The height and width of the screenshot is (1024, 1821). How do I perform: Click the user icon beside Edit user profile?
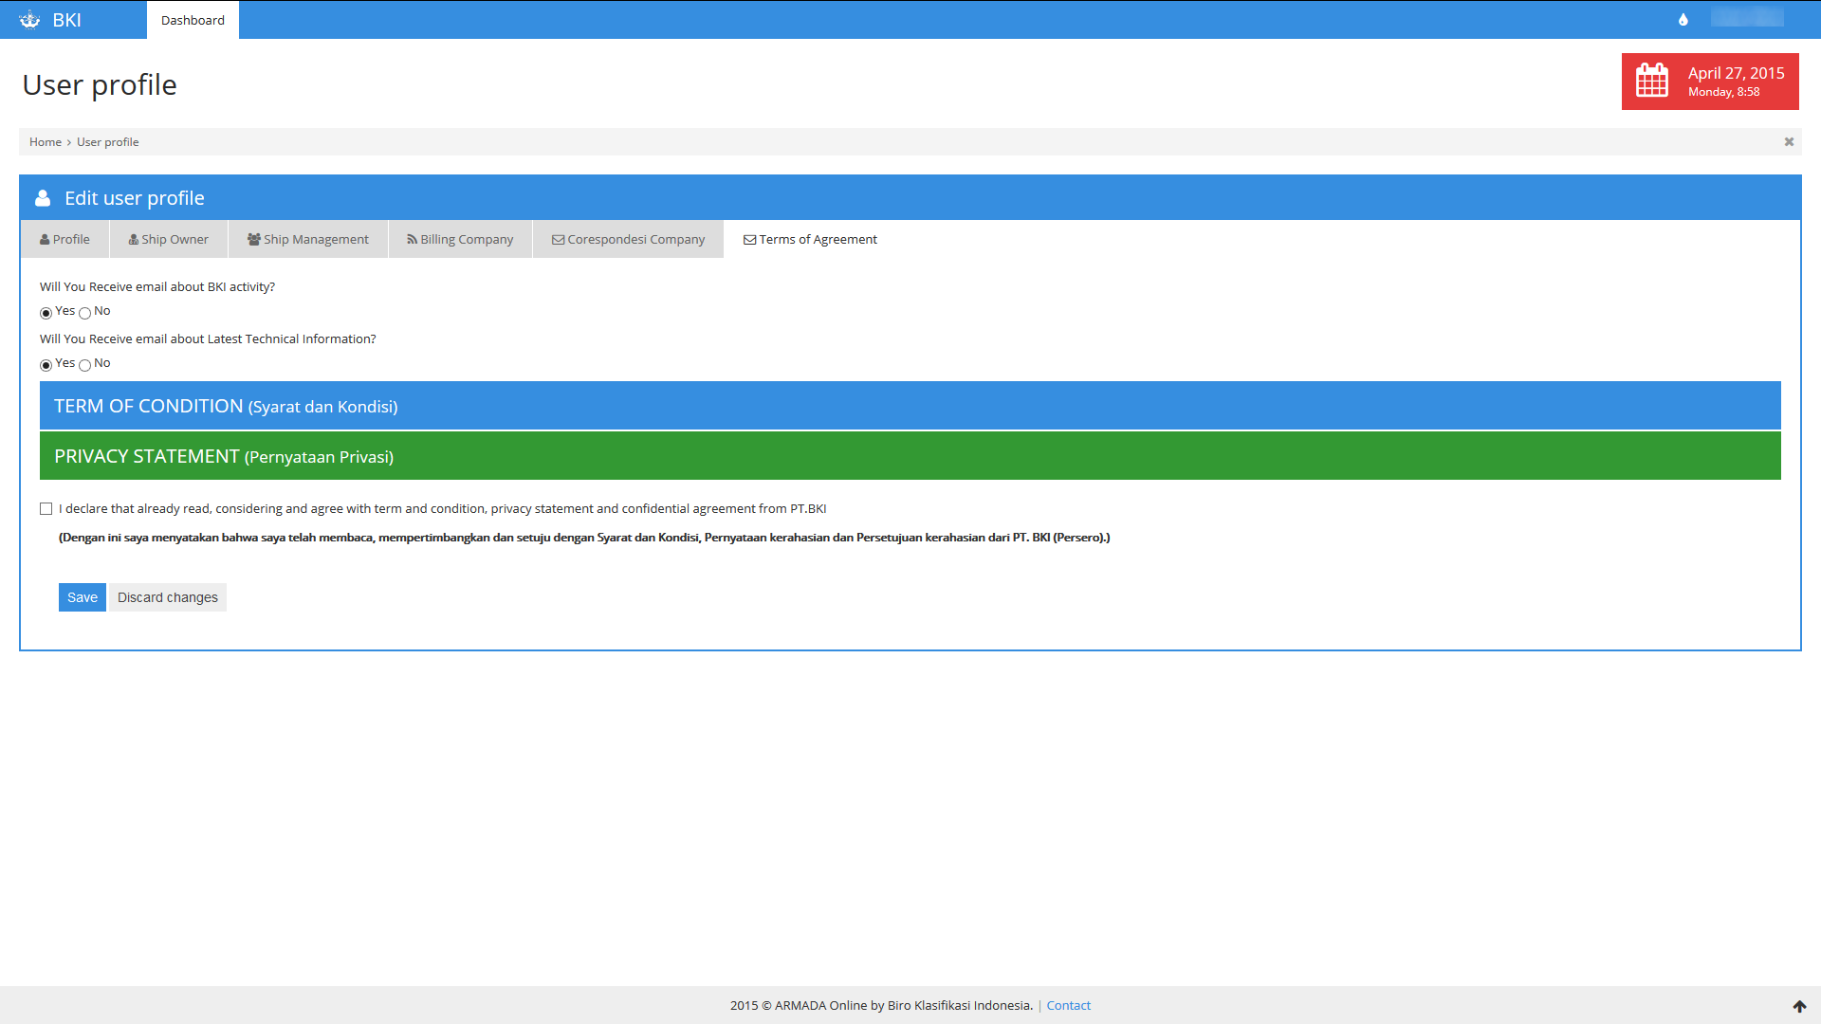[x=43, y=198]
